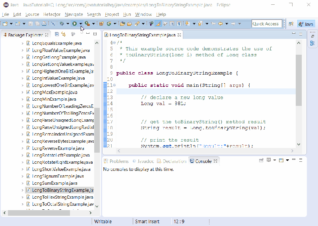Click the Search flashlight toolbar icon
Screen dimensions: 318x226
(x=137, y=24)
